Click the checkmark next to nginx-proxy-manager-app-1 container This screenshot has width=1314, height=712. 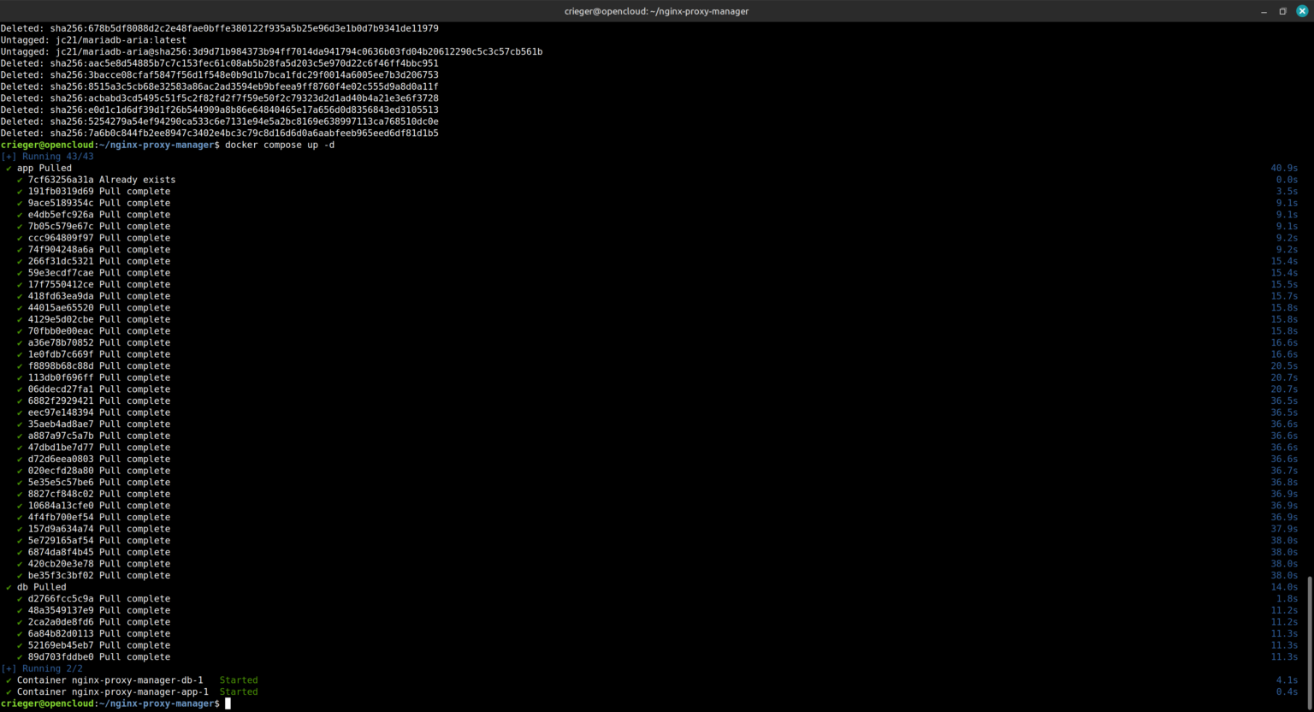coord(9,692)
